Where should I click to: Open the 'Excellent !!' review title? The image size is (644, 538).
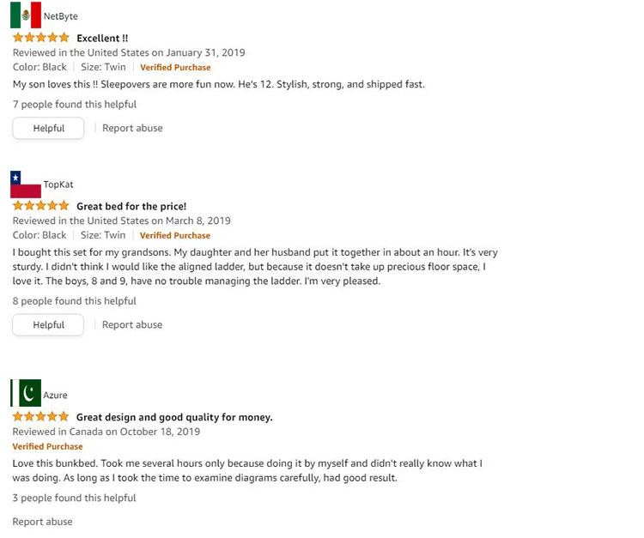pyautogui.click(x=102, y=38)
